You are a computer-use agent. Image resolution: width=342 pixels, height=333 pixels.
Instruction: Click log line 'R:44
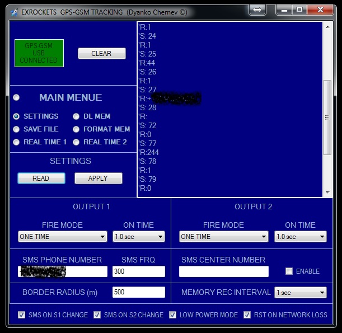click(147, 63)
